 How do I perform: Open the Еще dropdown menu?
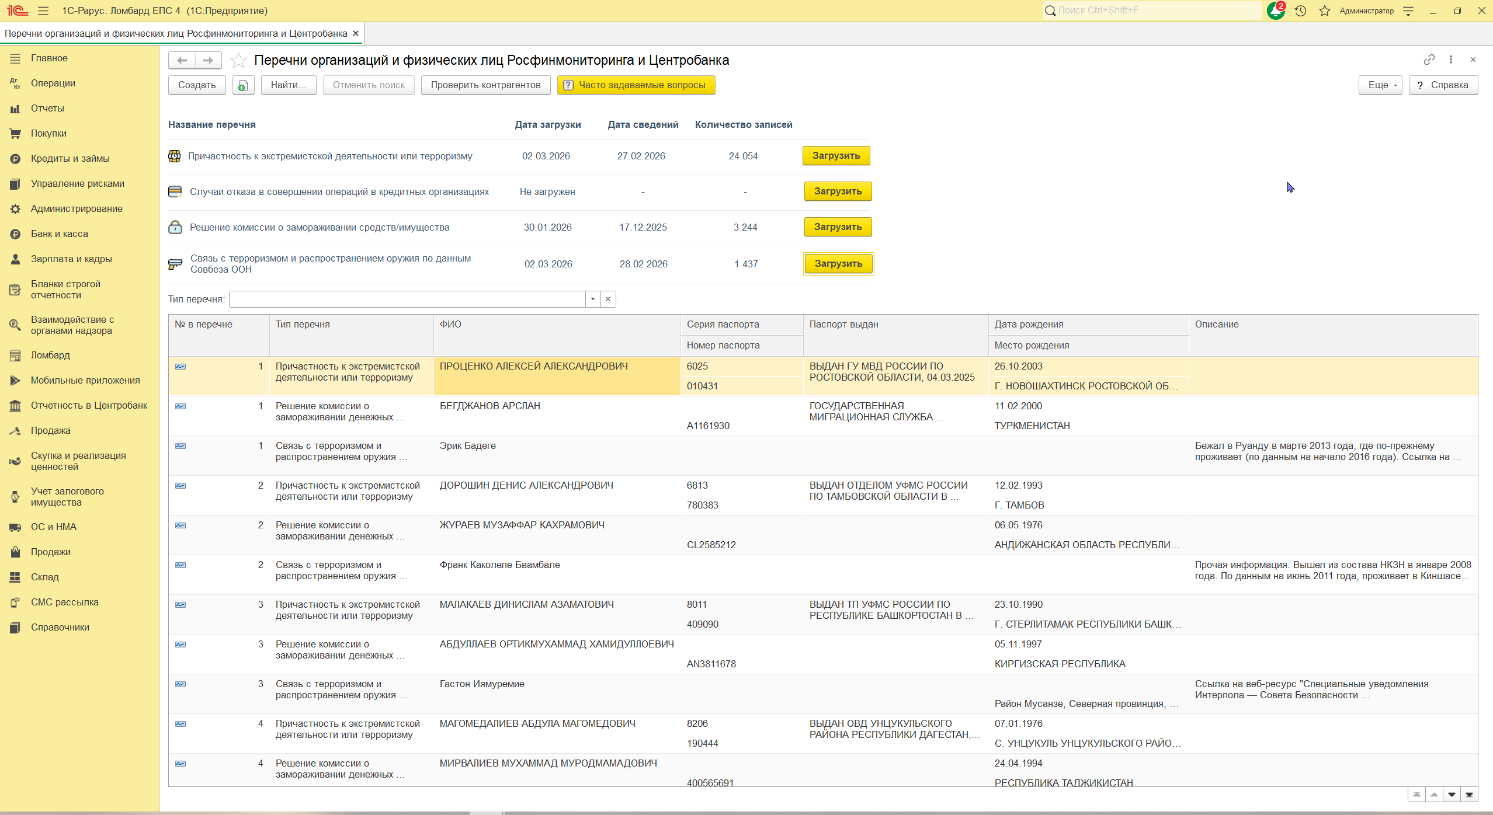[x=1380, y=85]
